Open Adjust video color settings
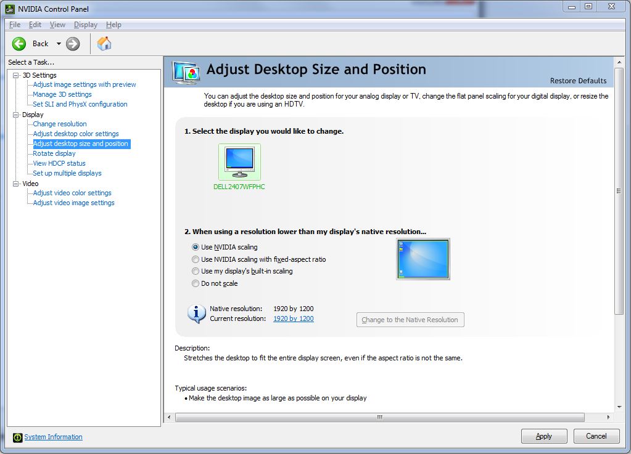 pyautogui.click(x=72, y=193)
